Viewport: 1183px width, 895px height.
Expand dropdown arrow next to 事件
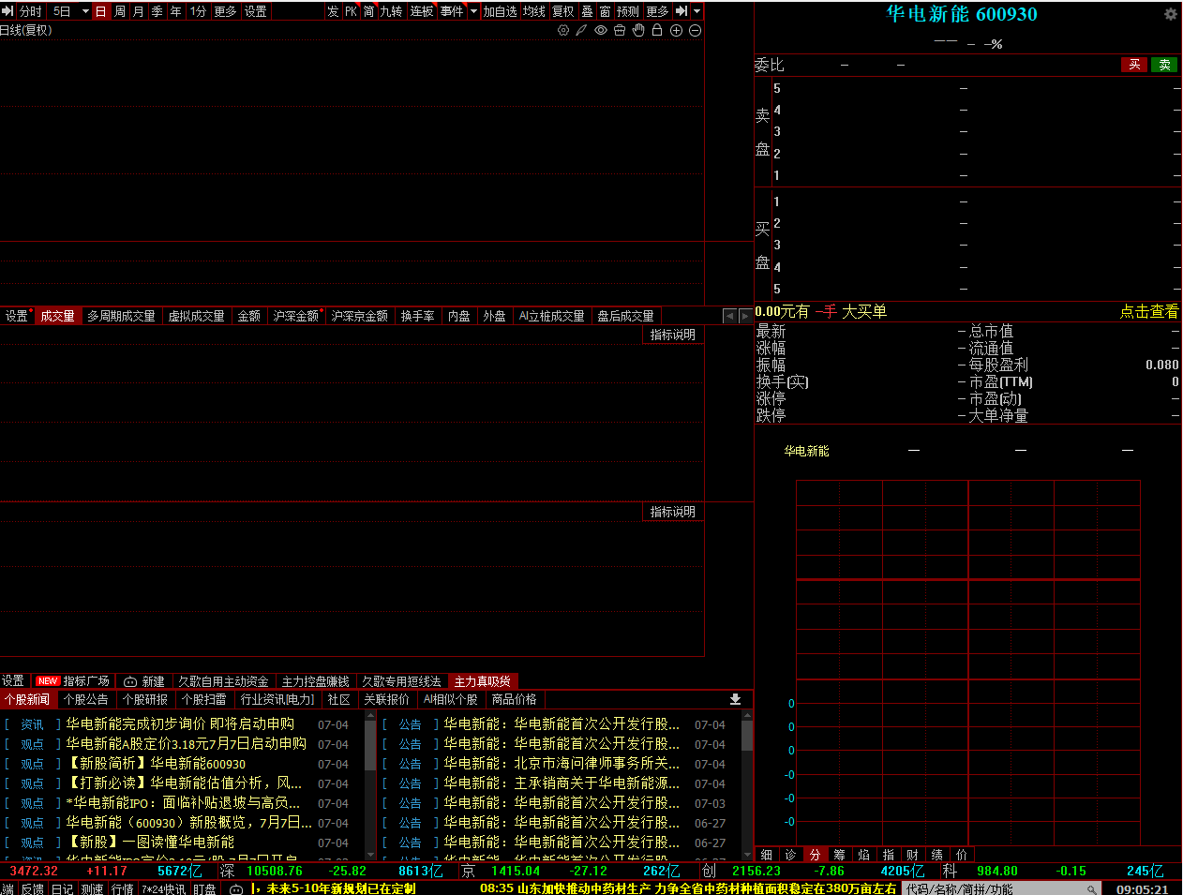(x=473, y=11)
